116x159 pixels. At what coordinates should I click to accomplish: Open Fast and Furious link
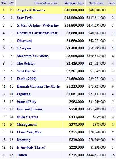click(x=30, y=109)
